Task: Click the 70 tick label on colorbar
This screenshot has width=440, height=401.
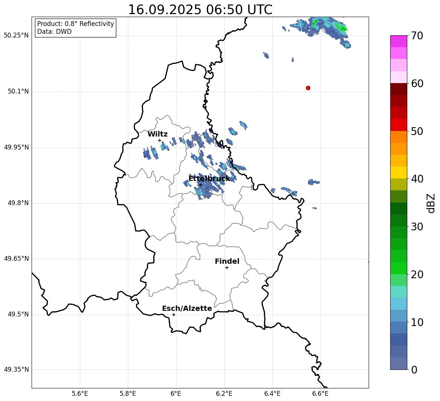Action: click(x=417, y=36)
